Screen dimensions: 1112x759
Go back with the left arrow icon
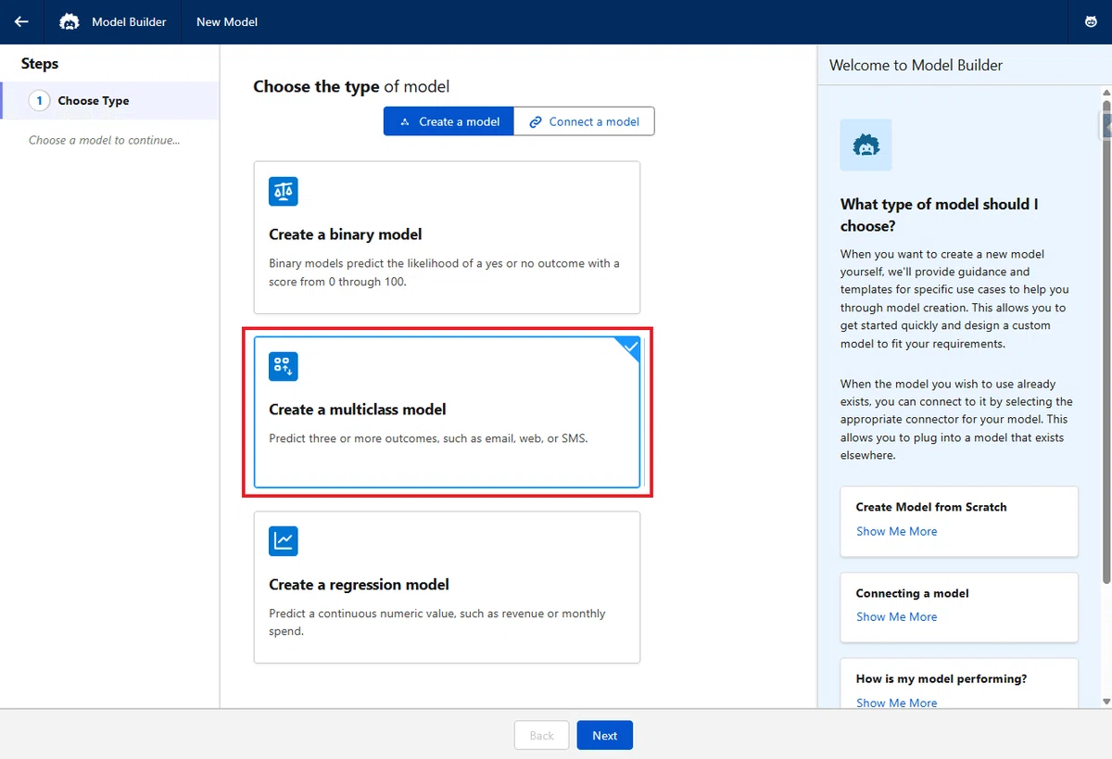[x=21, y=21]
